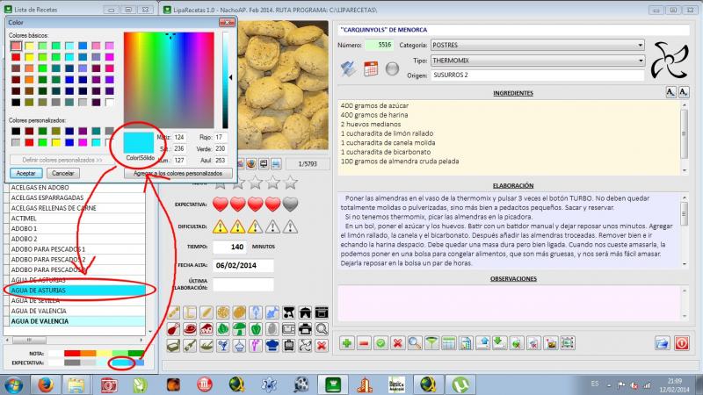Set the Nota rating to the fourth star
Image resolution: width=703 pixels, height=395 pixels.
(x=273, y=183)
